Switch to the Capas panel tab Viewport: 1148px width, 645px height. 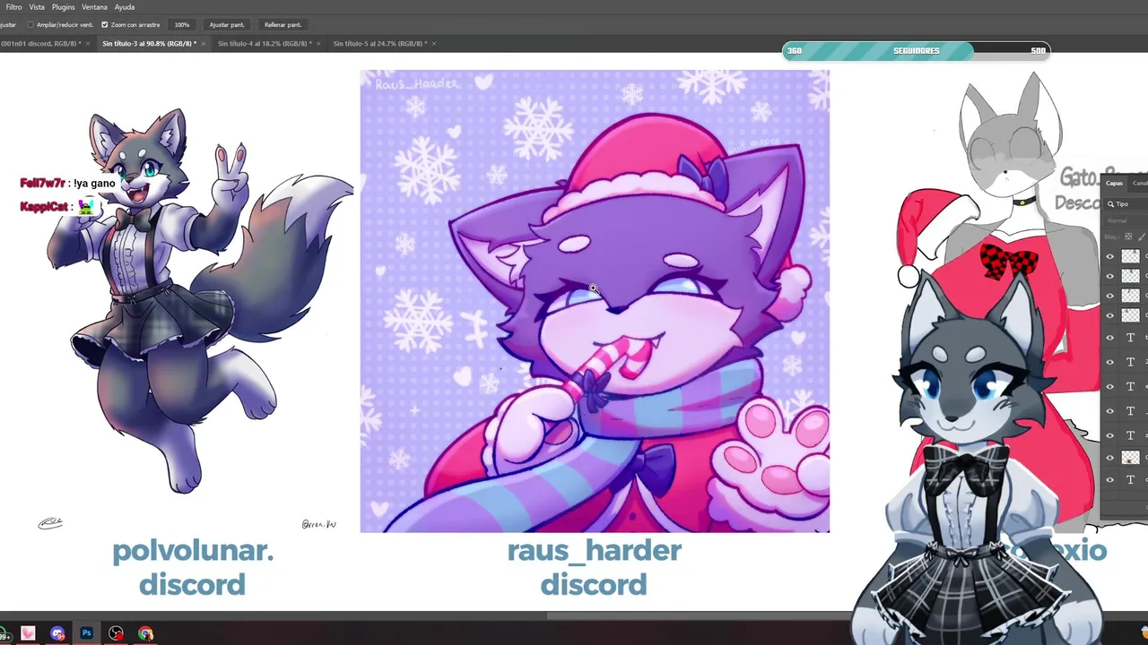tap(1114, 183)
